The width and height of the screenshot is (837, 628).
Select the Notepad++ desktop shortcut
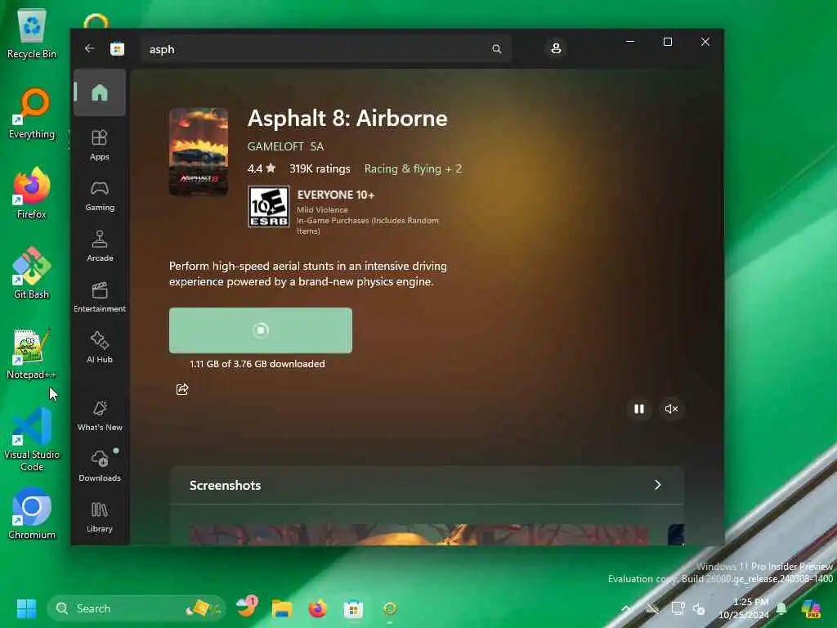click(x=32, y=353)
